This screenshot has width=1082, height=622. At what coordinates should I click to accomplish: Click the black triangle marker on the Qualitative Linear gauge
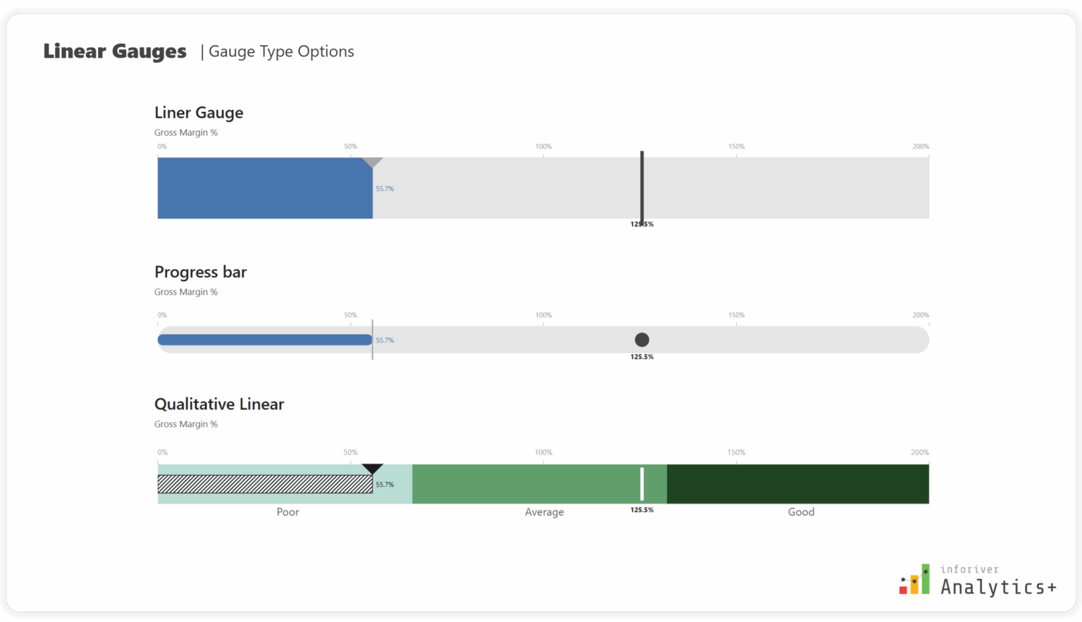click(x=373, y=469)
